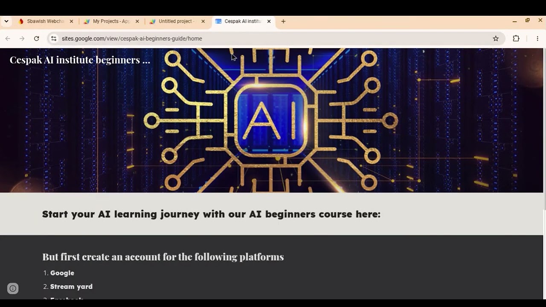Minimize the browser window
This screenshot has width=546, height=307.
coord(514,21)
